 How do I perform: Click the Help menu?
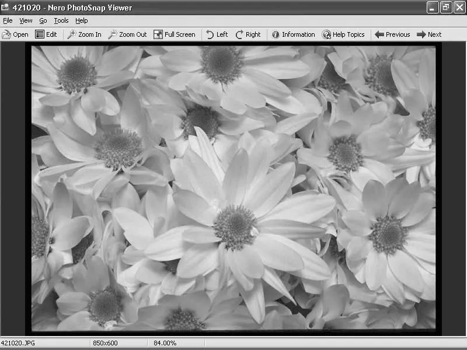pyautogui.click(x=82, y=20)
